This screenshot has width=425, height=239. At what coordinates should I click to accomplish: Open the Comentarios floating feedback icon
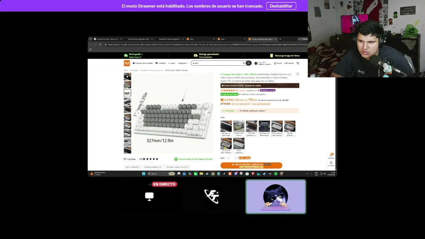(331, 164)
